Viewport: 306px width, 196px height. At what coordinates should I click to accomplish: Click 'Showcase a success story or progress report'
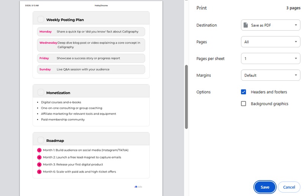88,58
